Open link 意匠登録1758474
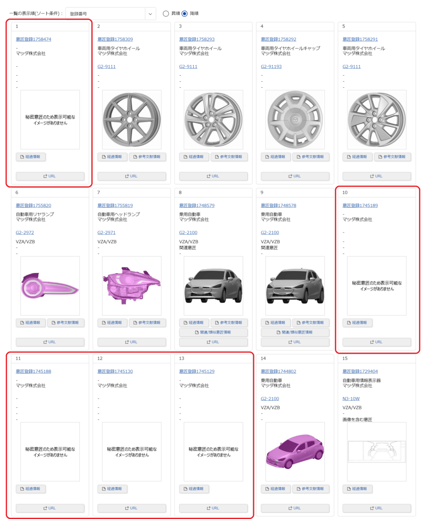Viewport: 428px width, 519px height. coord(33,39)
